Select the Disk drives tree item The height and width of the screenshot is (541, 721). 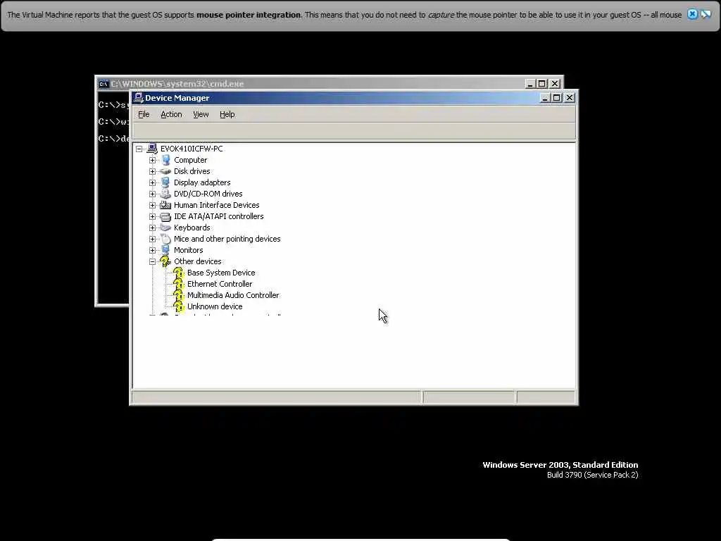[192, 171]
